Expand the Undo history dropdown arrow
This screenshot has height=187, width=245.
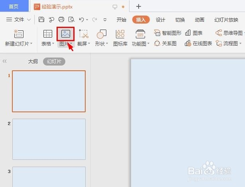[87, 20]
